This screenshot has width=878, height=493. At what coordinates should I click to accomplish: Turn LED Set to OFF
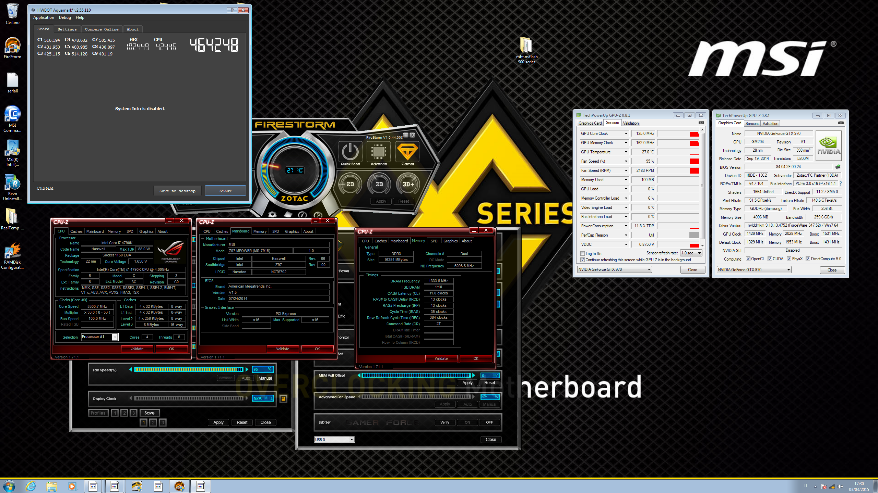[489, 422]
